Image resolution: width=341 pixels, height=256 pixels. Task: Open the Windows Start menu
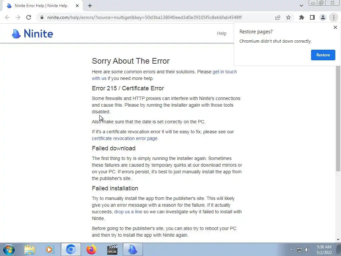click(9, 249)
